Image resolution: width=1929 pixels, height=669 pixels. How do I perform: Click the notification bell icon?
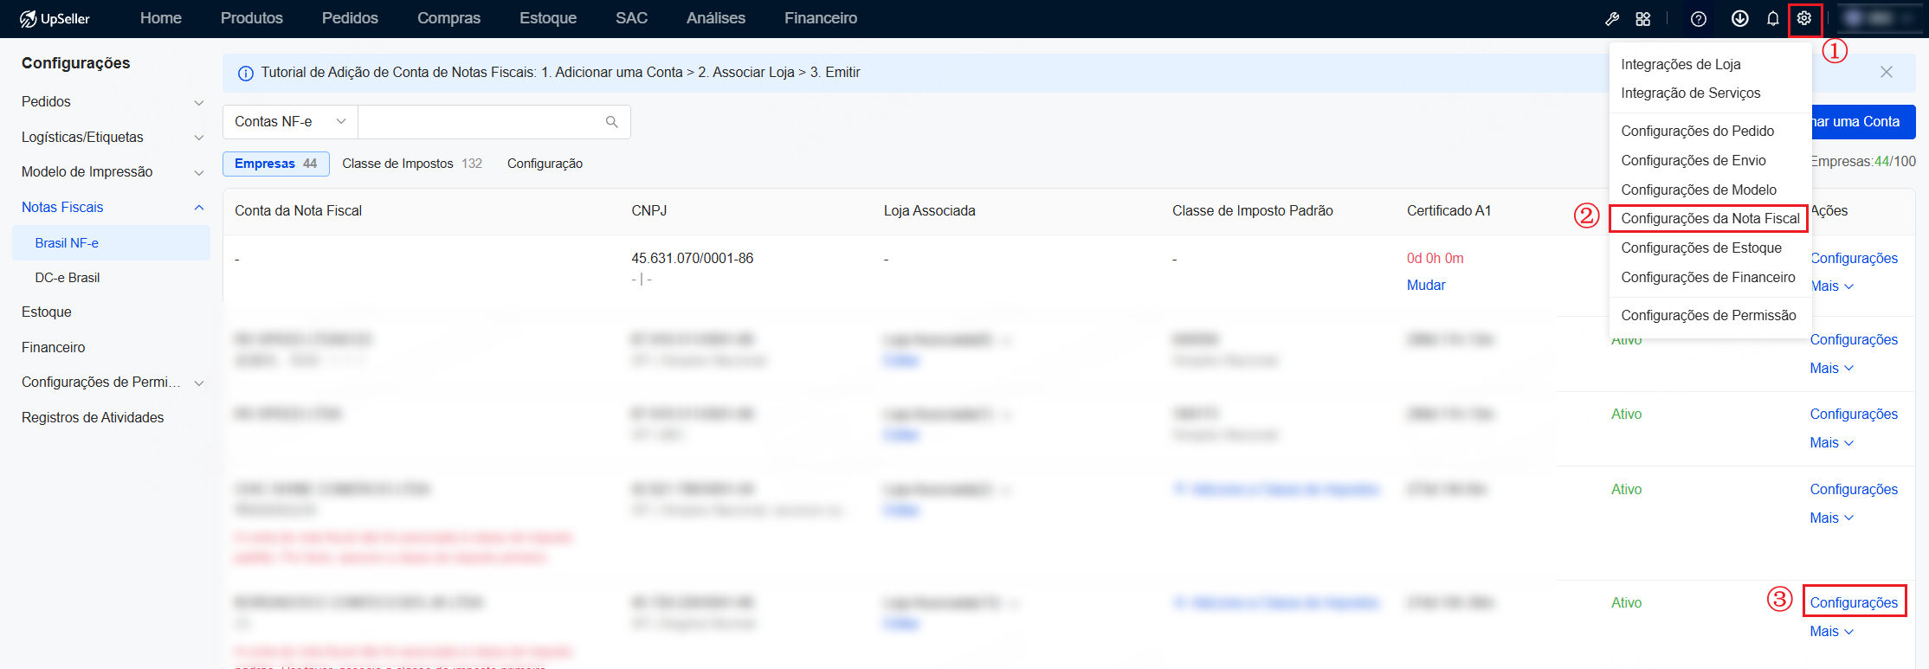(1772, 19)
